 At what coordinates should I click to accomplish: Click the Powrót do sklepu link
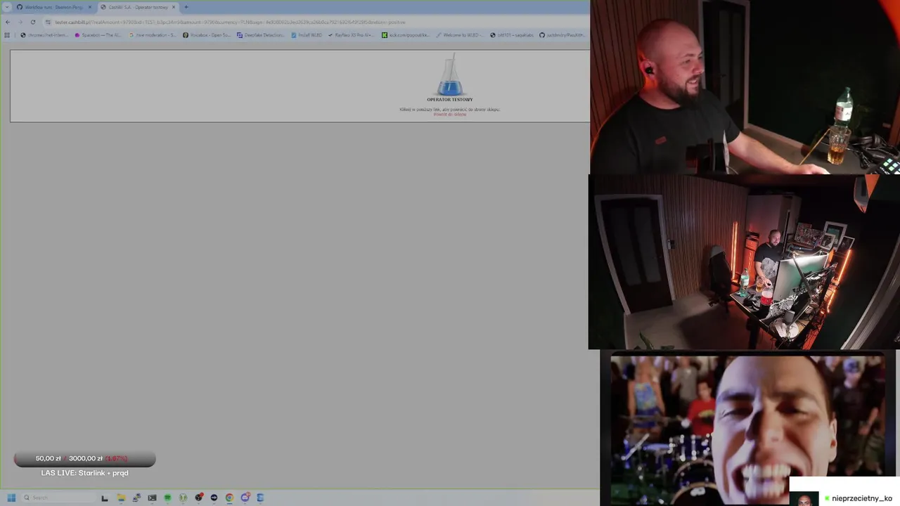[450, 114]
